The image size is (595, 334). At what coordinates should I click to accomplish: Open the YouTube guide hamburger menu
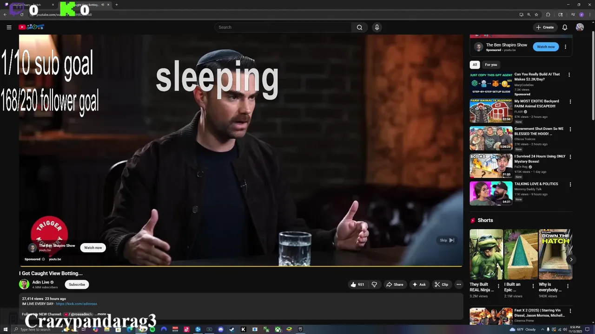click(x=9, y=27)
